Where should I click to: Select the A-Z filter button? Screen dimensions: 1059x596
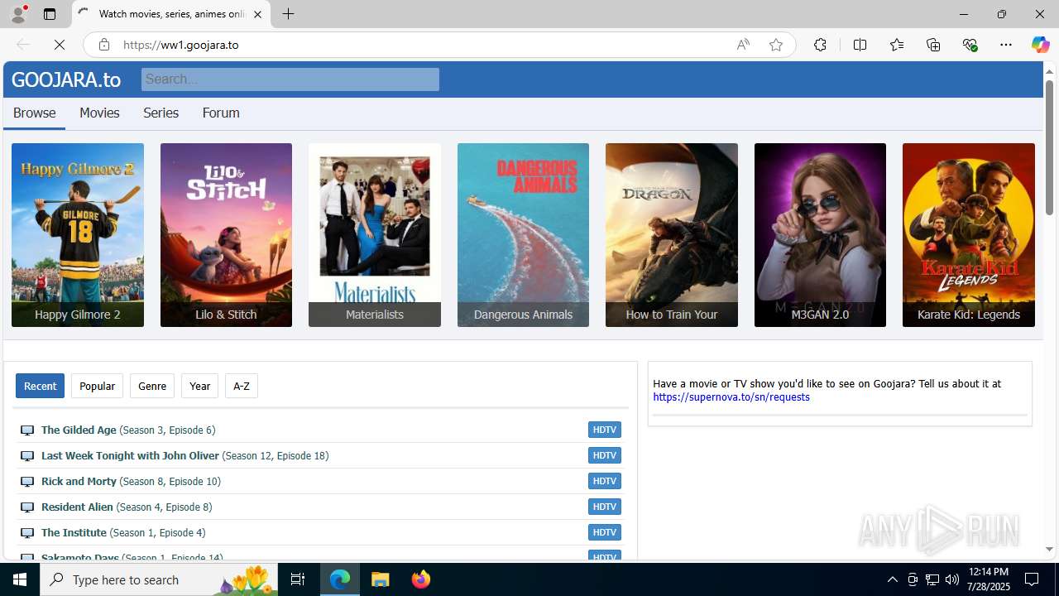coord(242,386)
